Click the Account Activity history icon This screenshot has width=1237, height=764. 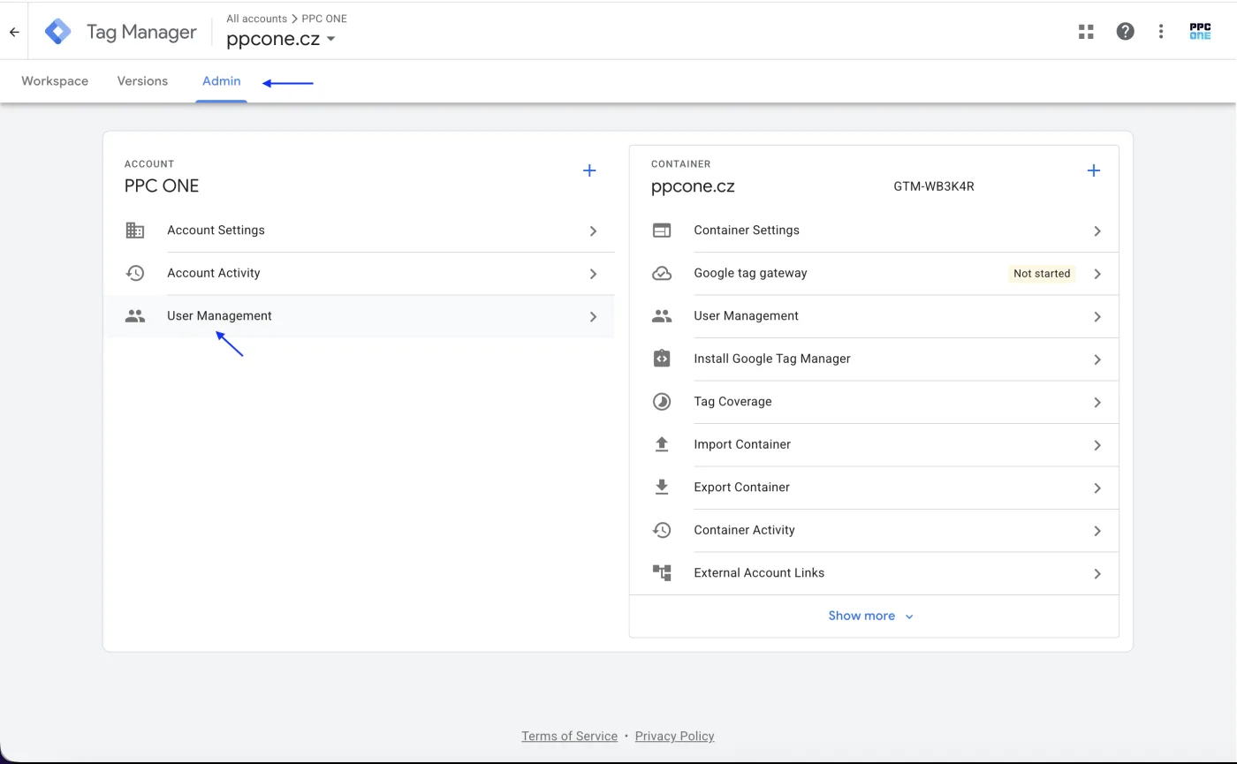tap(135, 273)
